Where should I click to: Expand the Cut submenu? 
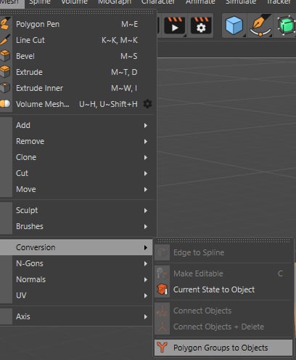pos(78,173)
